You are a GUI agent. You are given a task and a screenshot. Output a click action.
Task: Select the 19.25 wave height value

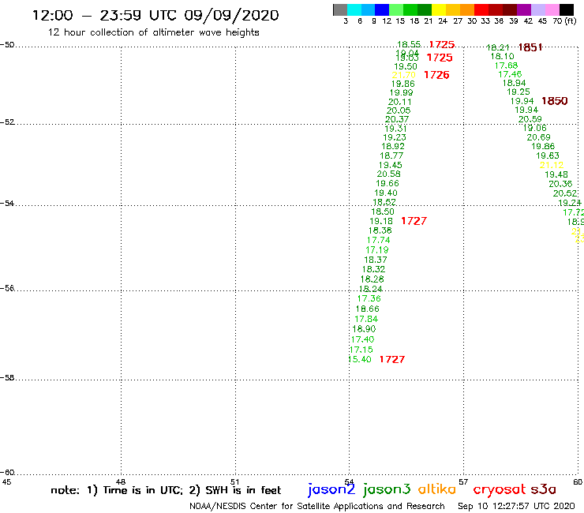[518, 92]
